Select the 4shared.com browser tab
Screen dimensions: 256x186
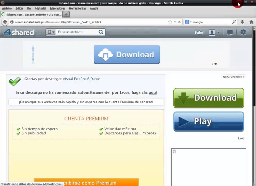pyautogui.click(x=31, y=14)
